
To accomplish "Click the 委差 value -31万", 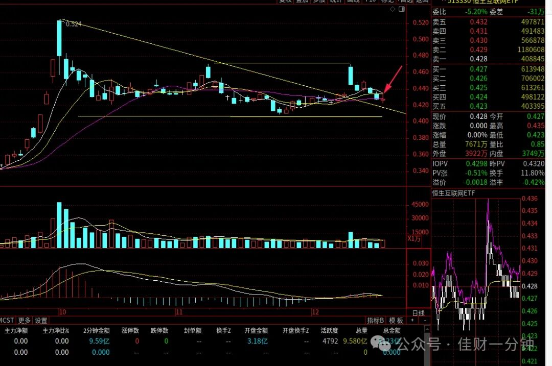I will coord(536,12).
